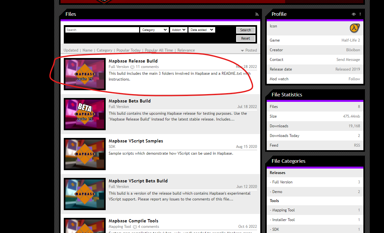Image resolution: width=384 pixels, height=233 pixels.
Task: Filter by Full Version file category
Action: coord(282,182)
